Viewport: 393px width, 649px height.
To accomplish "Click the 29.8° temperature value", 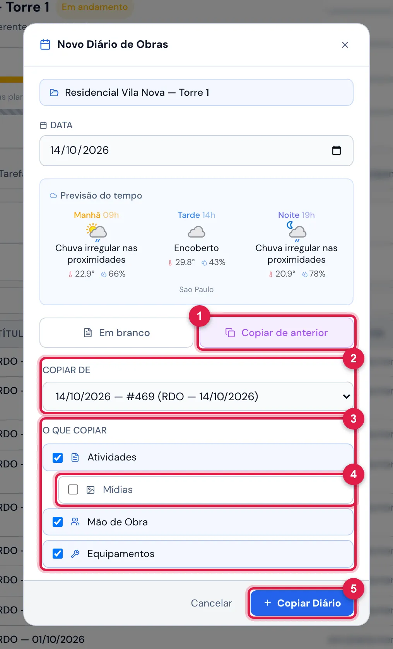I will pos(185,262).
